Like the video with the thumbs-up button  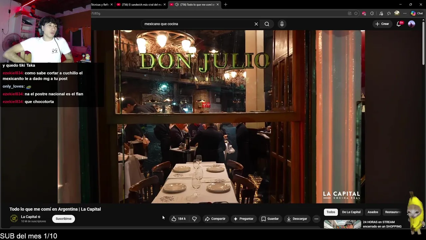point(174,219)
